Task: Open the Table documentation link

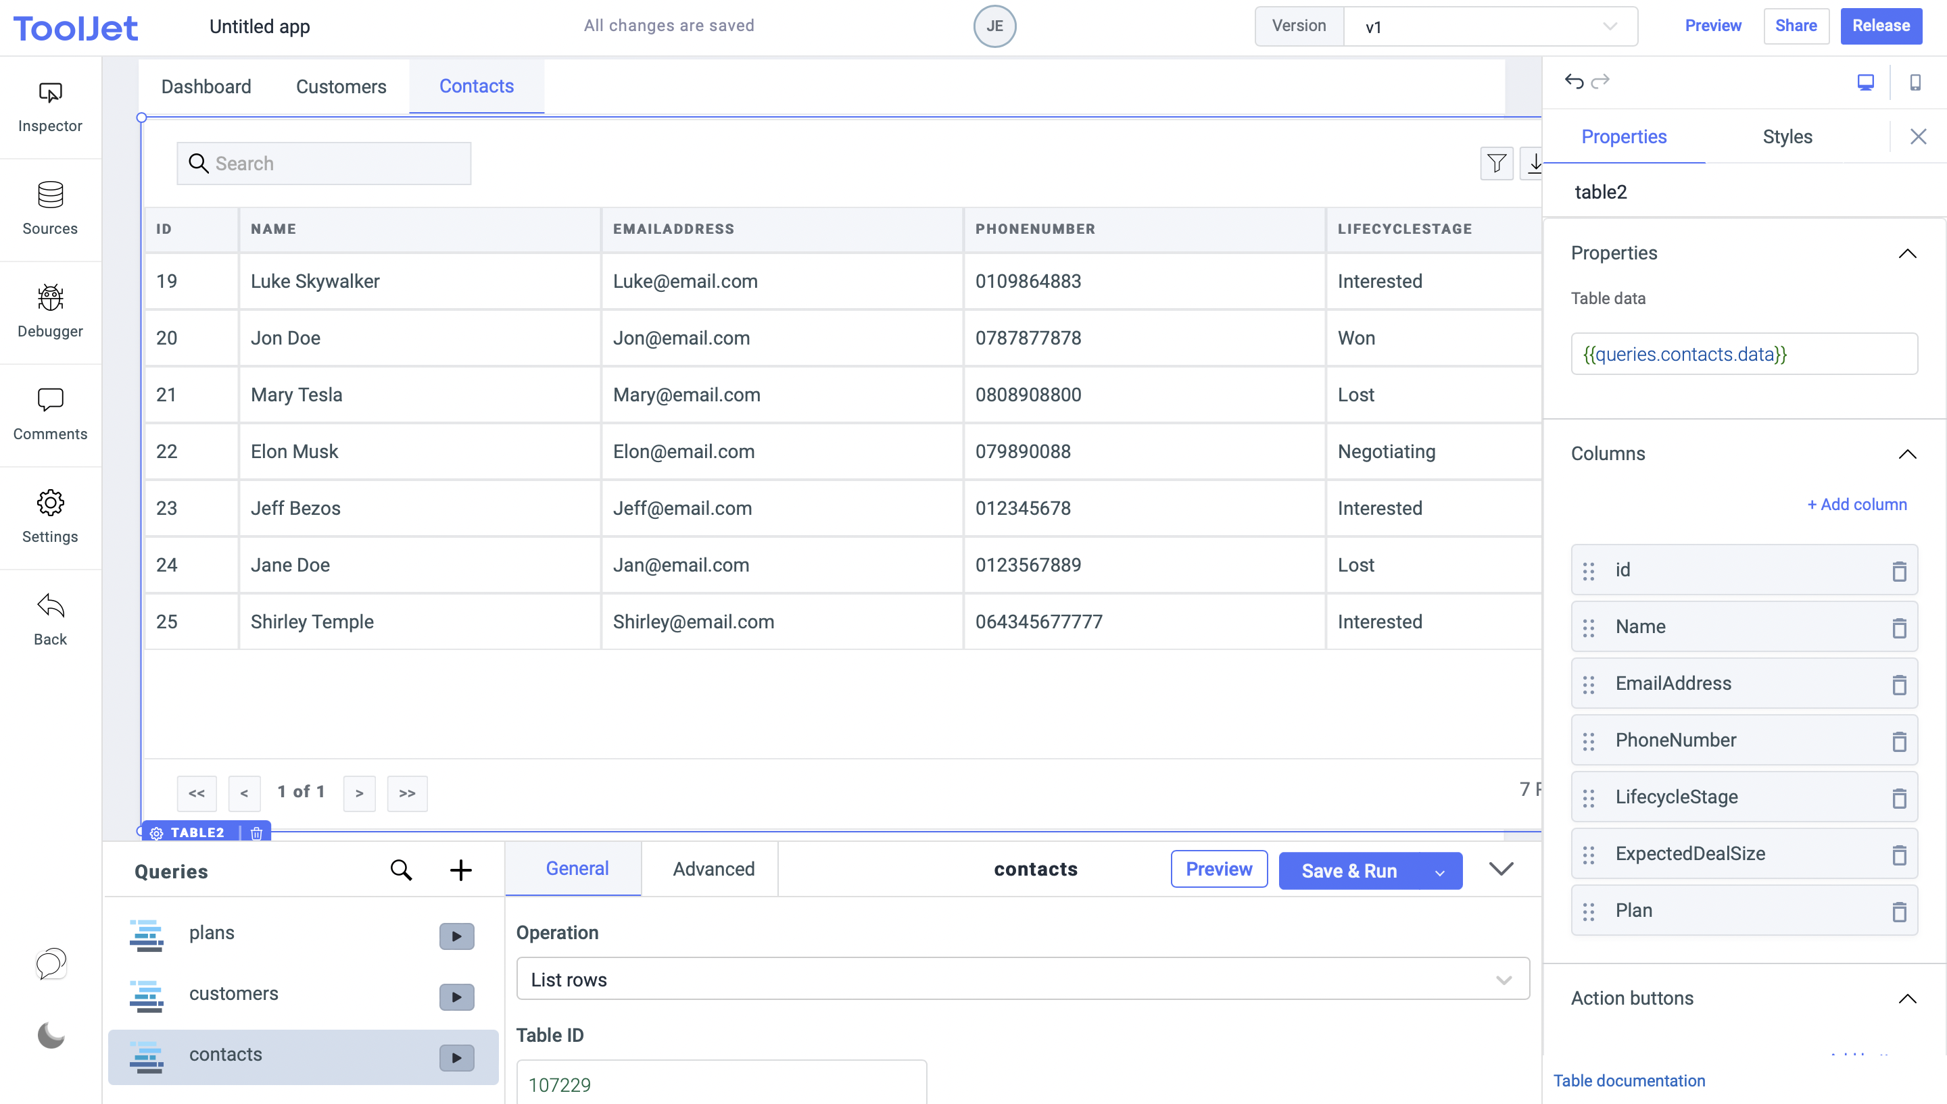Action: [1629, 1080]
